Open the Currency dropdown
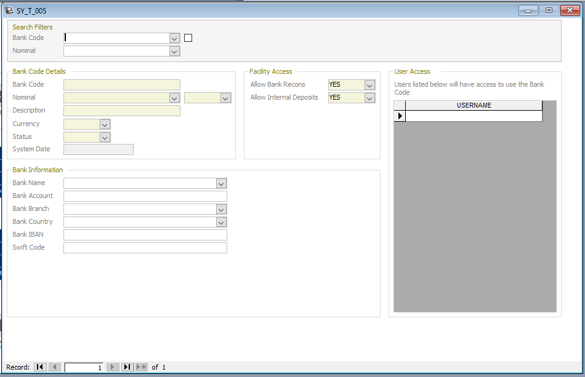Screen dimensions: 585x377 pos(105,124)
